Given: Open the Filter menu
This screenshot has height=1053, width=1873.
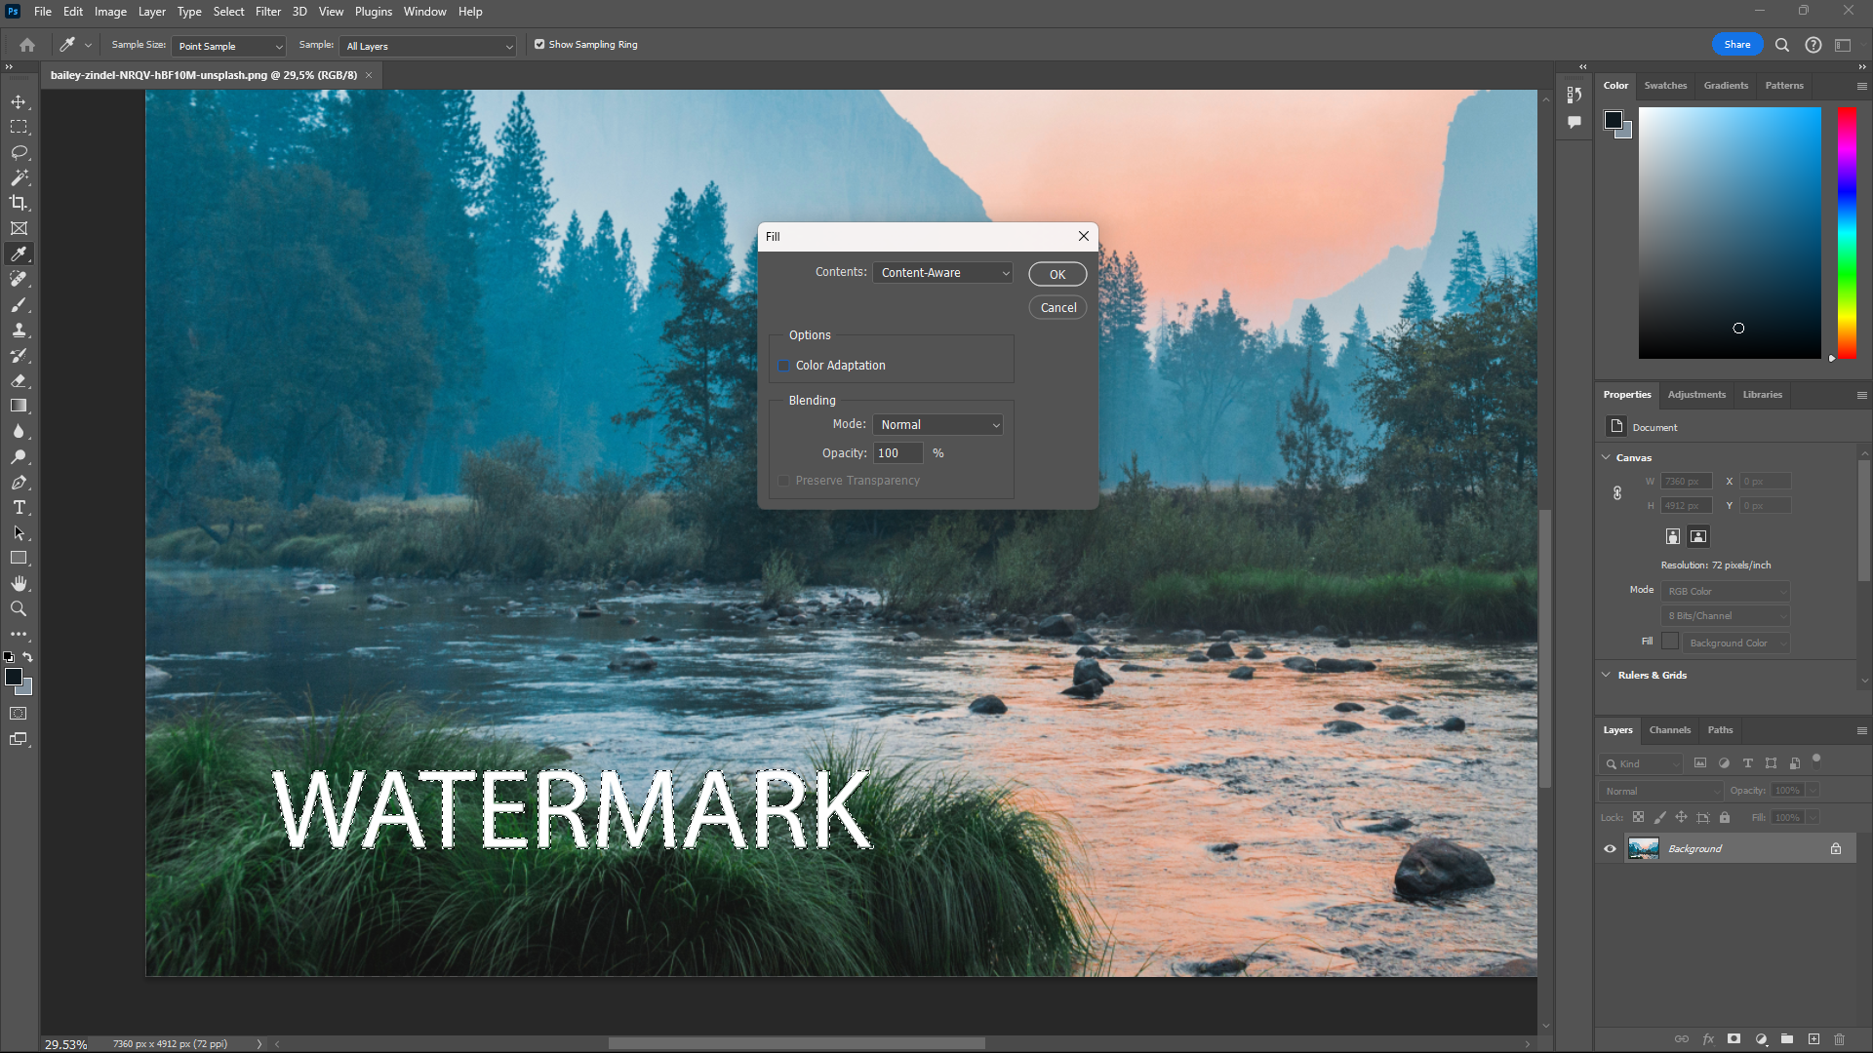Looking at the screenshot, I should click(x=268, y=11).
